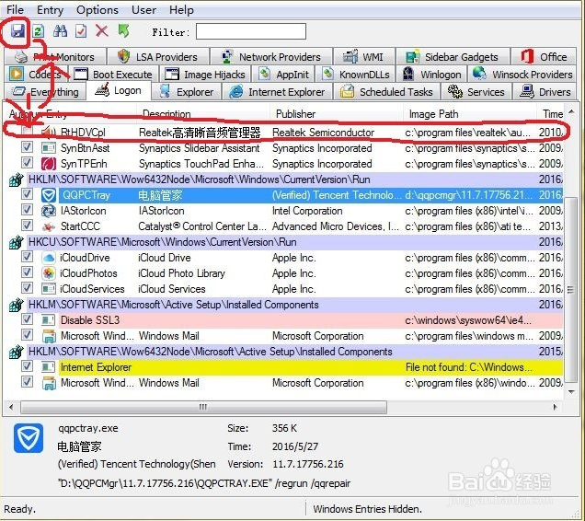Screen dimensions: 585x521
Task: Click the QQPCTray shield icon in list
Action: (49, 195)
